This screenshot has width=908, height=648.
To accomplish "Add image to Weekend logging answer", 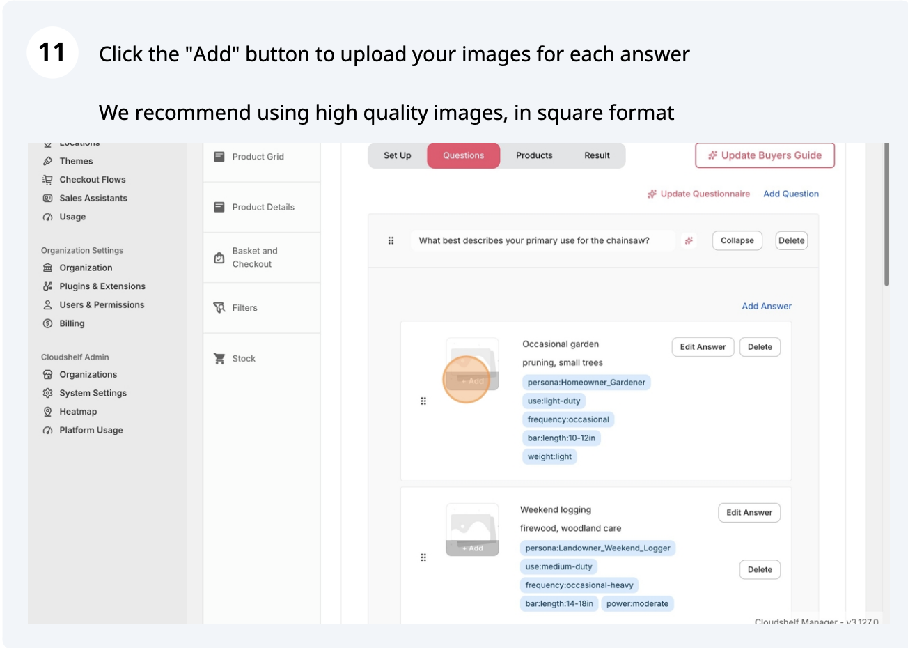I will (x=472, y=548).
